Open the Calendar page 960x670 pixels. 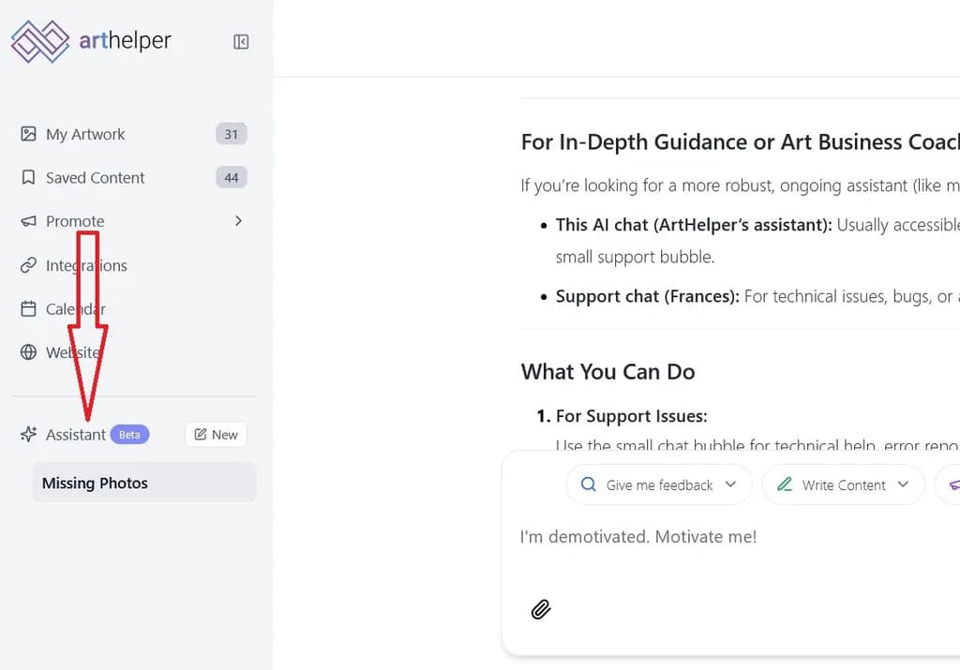pos(75,309)
